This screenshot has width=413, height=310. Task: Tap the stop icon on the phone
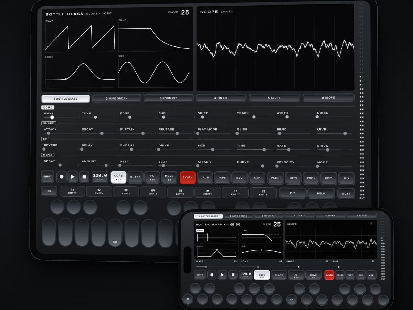pos(233,275)
